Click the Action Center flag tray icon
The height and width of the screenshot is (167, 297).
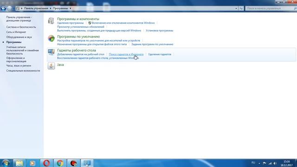click(x=265, y=163)
